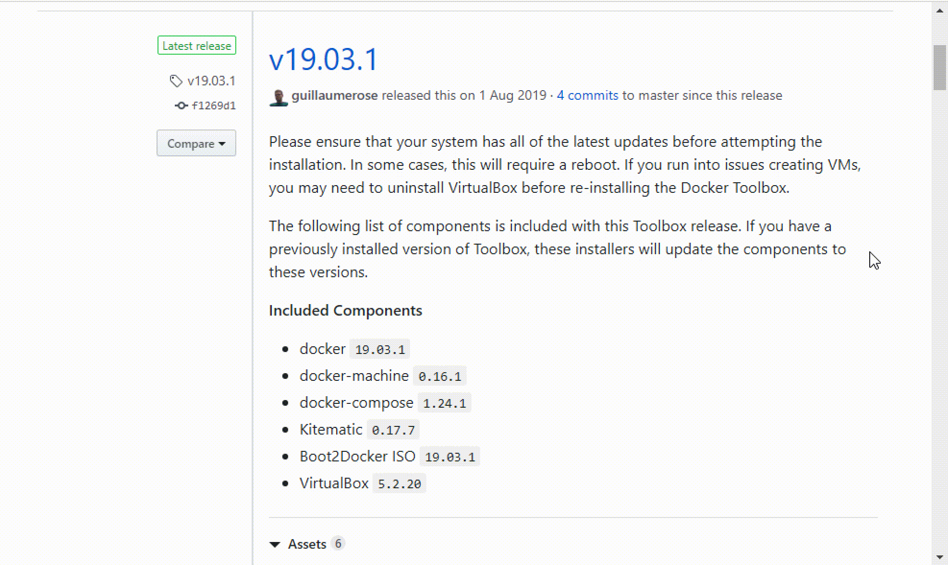Open the v19.03.1 release heading link
The height and width of the screenshot is (565, 948).
(323, 59)
